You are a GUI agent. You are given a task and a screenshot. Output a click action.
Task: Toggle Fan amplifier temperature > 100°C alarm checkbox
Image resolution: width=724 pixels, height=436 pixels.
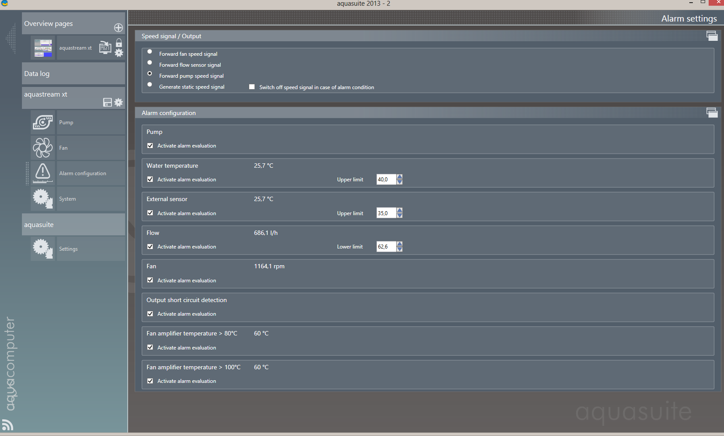150,381
